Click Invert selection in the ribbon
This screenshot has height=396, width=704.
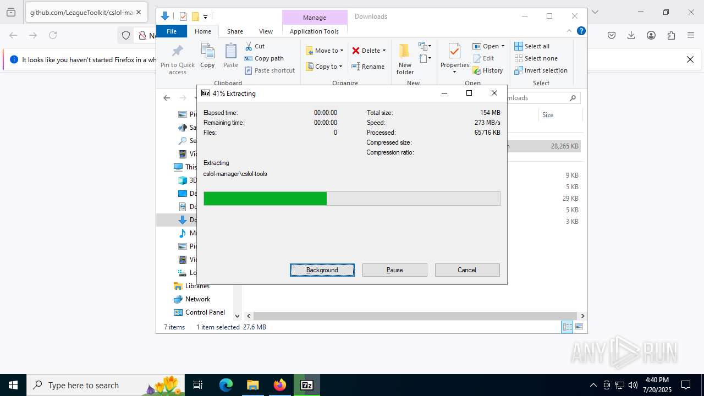pos(541,70)
